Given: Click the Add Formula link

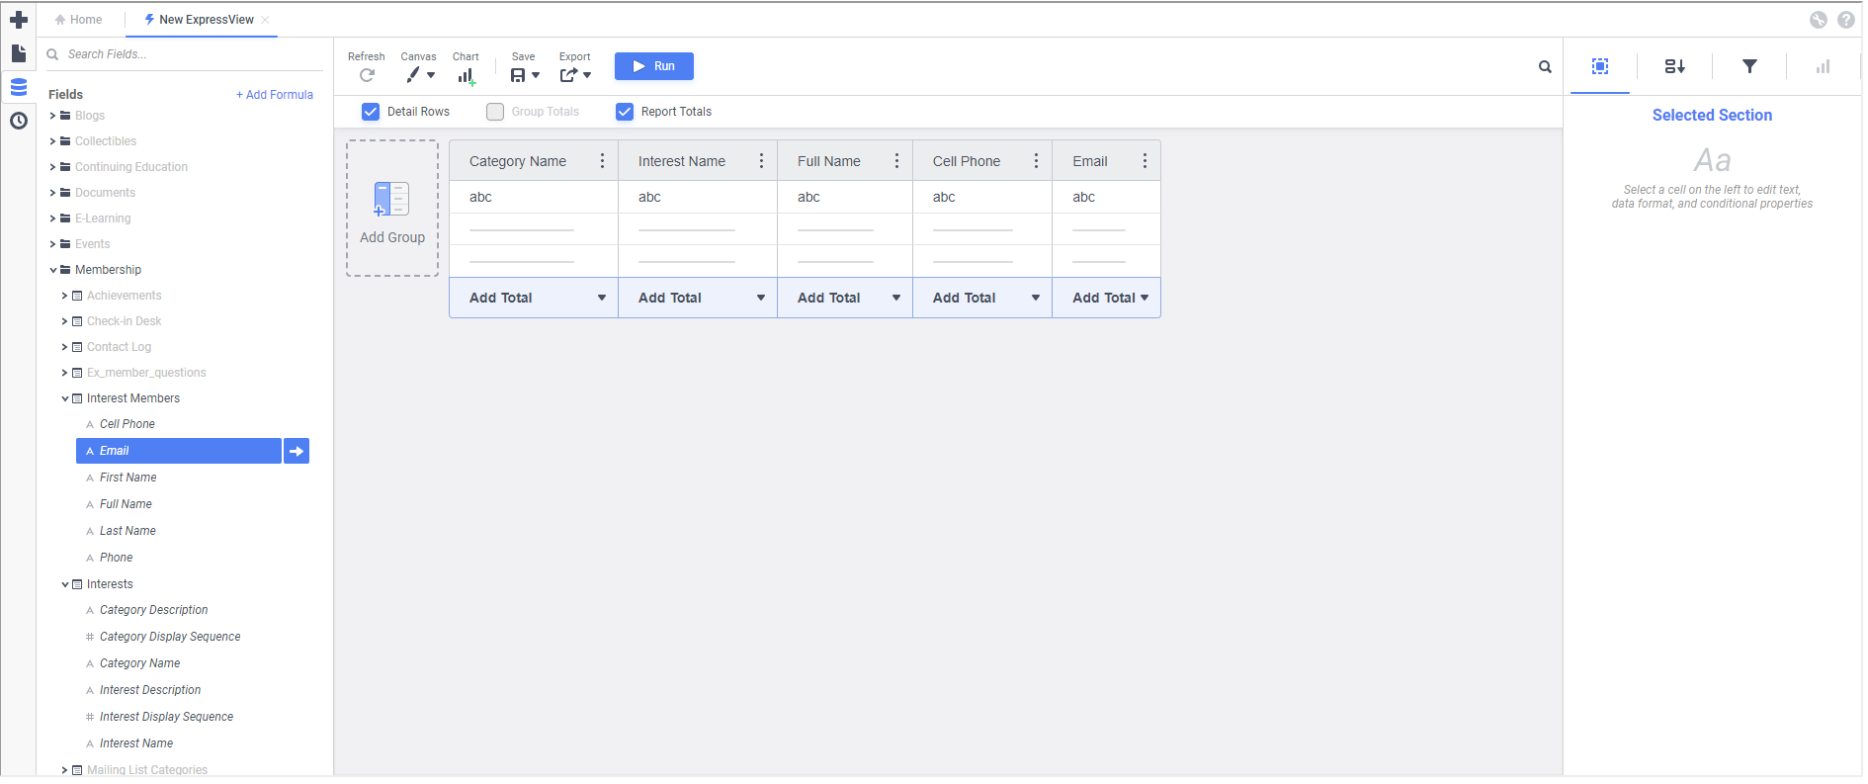Looking at the screenshot, I should 275,95.
